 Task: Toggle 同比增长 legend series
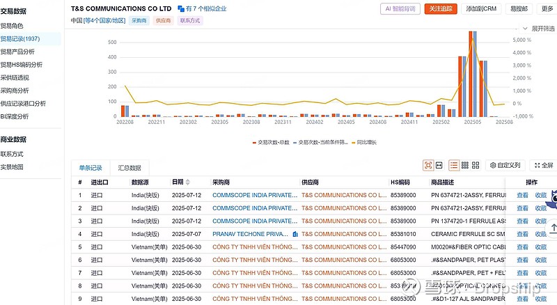coord(364,143)
